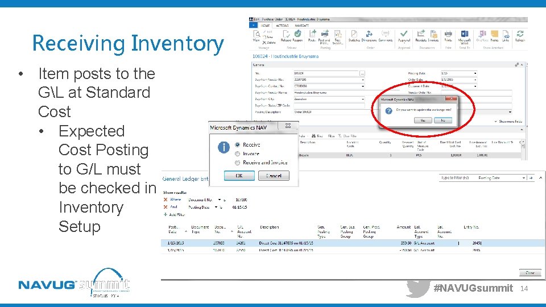Expand Show more fields
This screenshot has width=546, height=307.
click(508, 122)
